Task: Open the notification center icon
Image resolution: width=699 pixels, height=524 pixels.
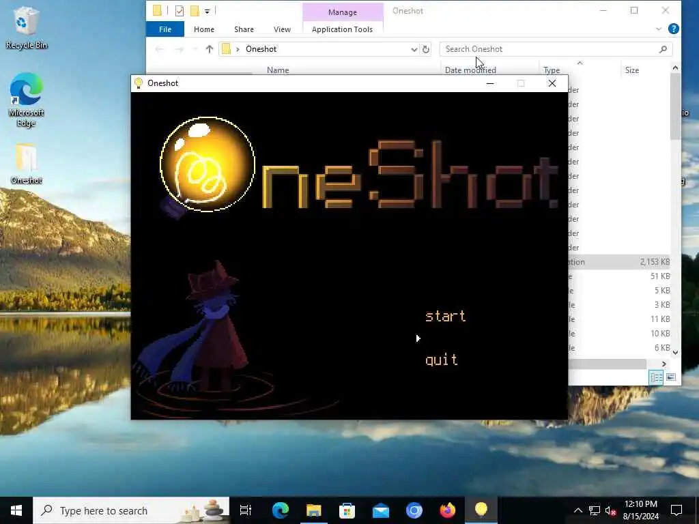Action: click(676, 510)
